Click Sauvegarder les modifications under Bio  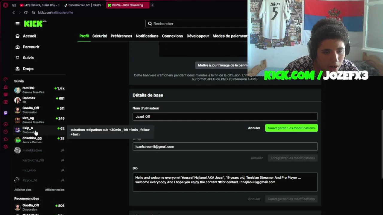tap(291, 199)
